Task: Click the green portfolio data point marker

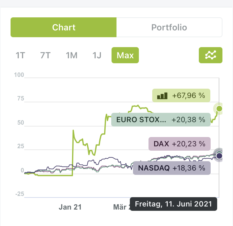Action: 219,109
